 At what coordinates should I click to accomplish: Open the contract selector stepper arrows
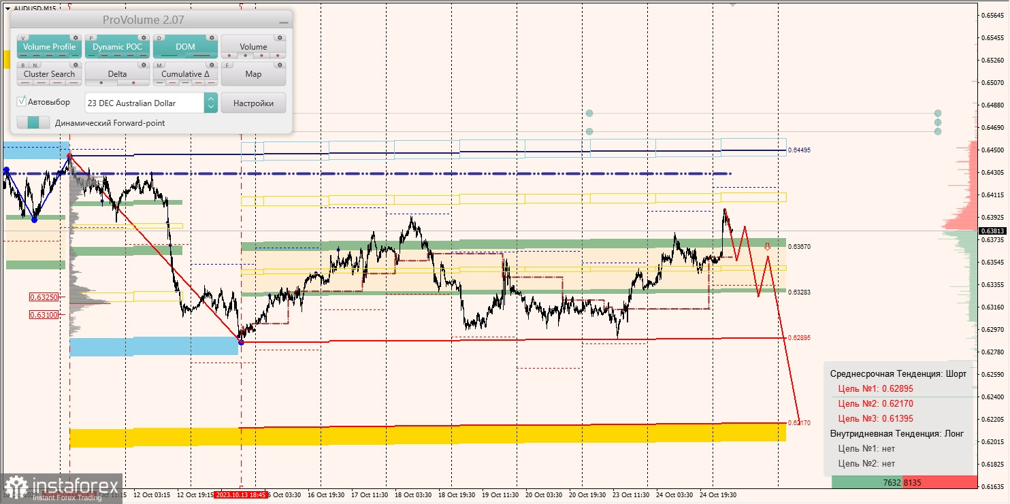pos(211,103)
